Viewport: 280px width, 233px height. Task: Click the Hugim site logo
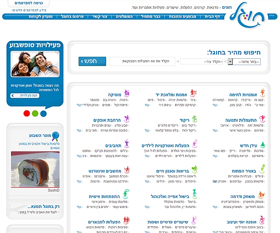(247, 15)
